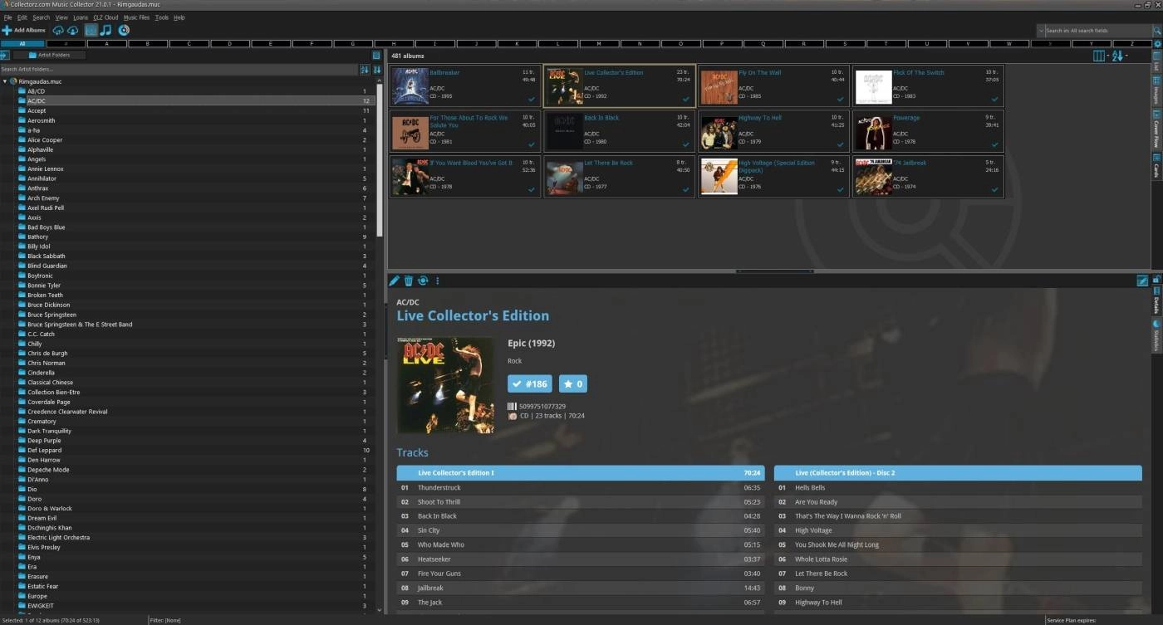Filter albums by the letter M
This screenshot has height=625, width=1163.
pos(599,43)
